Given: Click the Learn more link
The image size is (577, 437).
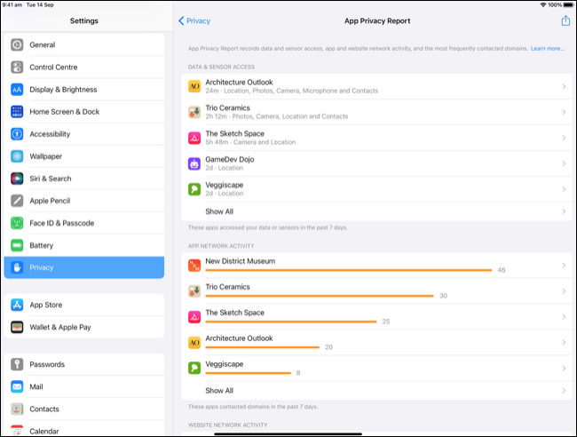Looking at the screenshot, I should click(x=548, y=48).
